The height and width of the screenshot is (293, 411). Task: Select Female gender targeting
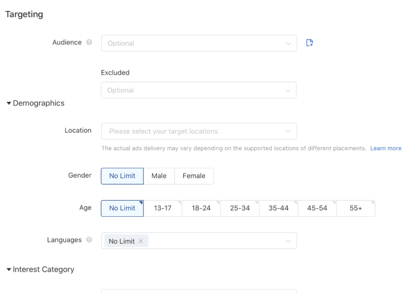(x=194, y=176)
